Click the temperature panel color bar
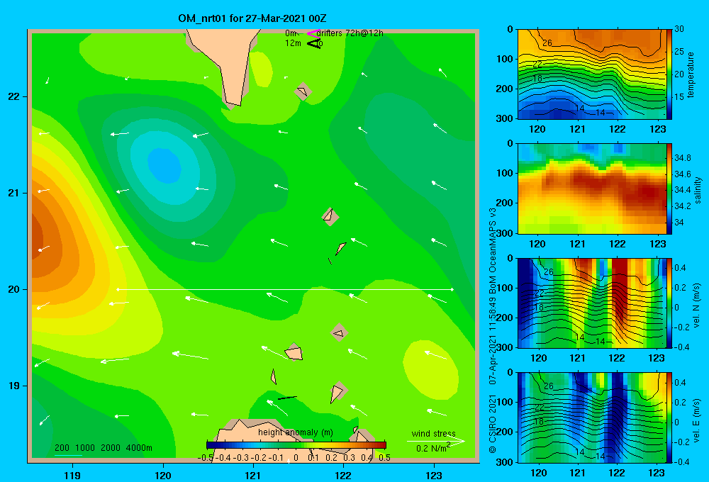 click(669, 74)
